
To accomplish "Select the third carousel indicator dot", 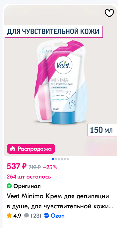I will click(x=59, y=159).
